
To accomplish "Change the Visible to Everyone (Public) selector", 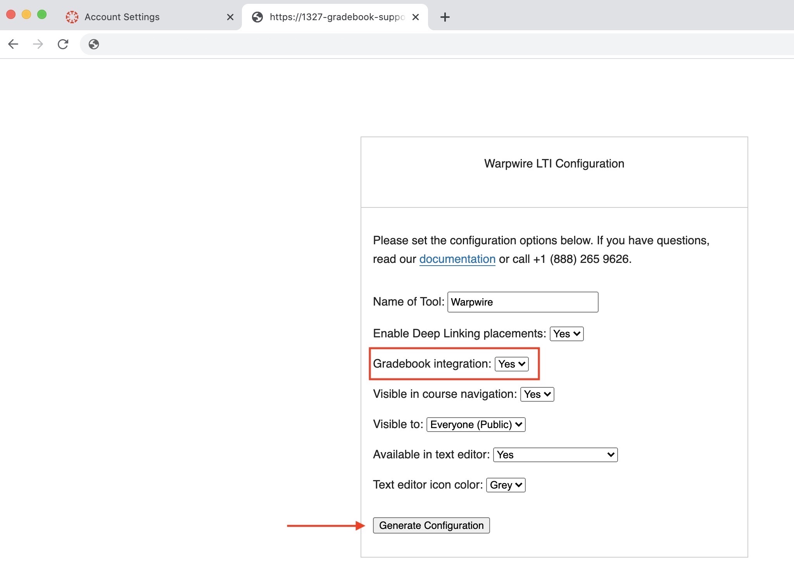I will click(x=475, y=425).
